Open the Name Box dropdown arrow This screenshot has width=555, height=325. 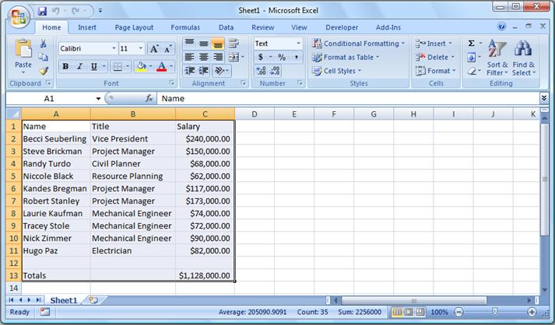pos(98,99)
